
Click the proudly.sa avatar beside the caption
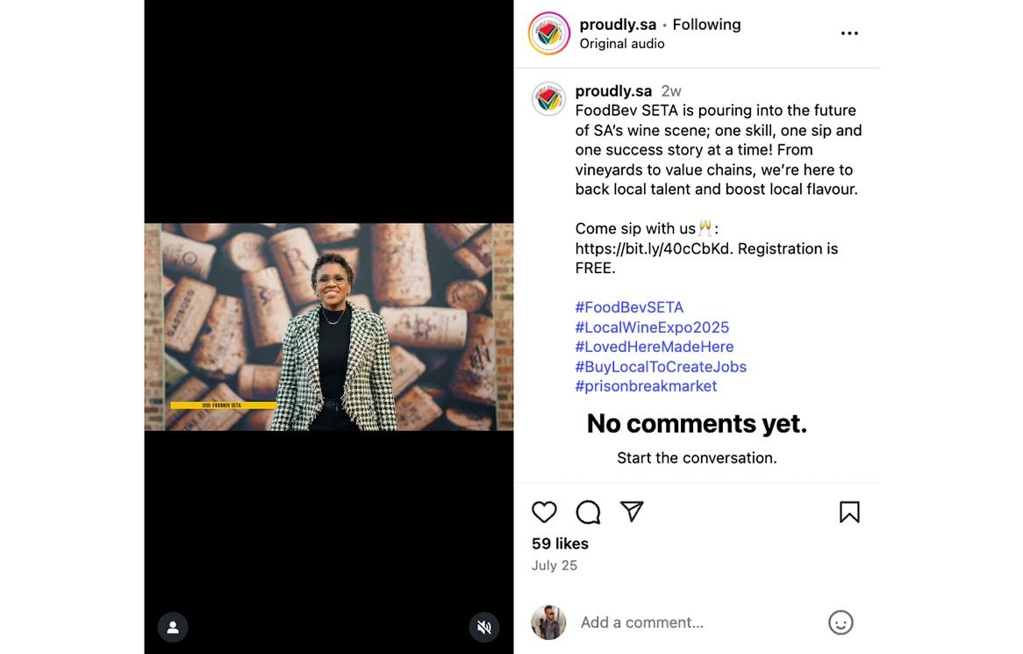click(x=548, y=99)
